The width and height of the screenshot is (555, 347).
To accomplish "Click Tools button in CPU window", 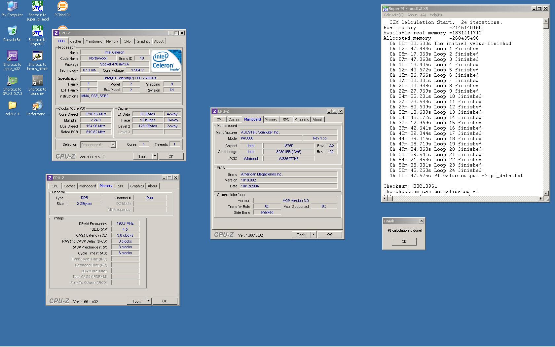I will tap(143, 156).
